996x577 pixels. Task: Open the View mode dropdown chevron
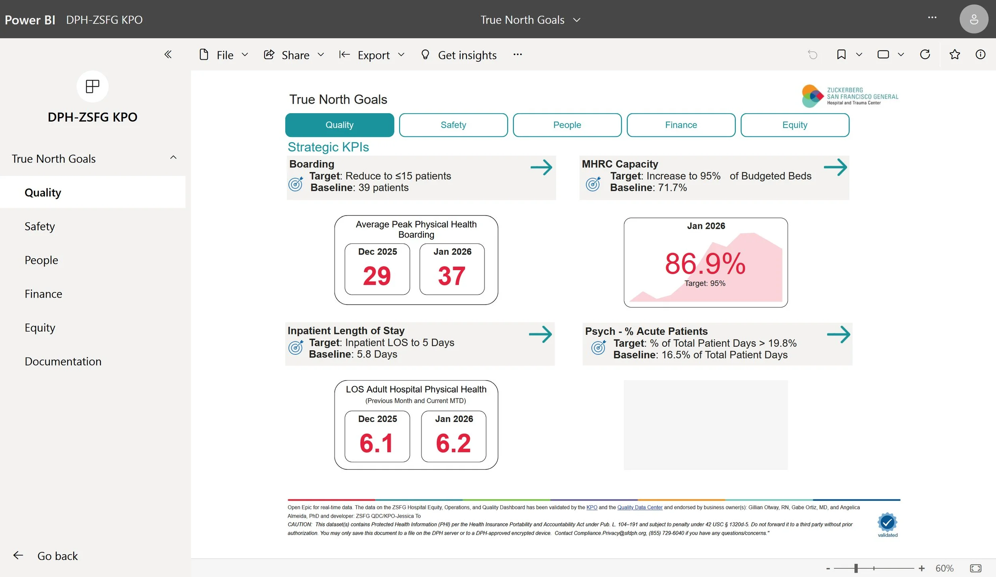[x=901, y=55]
